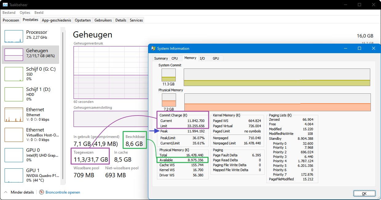Select the first Ethernet graph icon
The width and height of the screenshot is (381, 200).
[x=14, y=115]
